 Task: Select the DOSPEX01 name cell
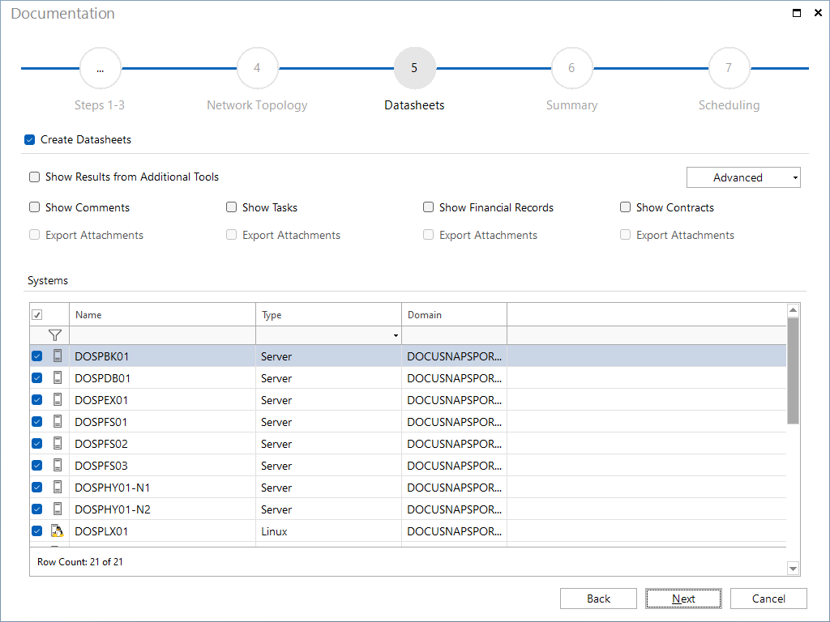(x=162, y=400)
